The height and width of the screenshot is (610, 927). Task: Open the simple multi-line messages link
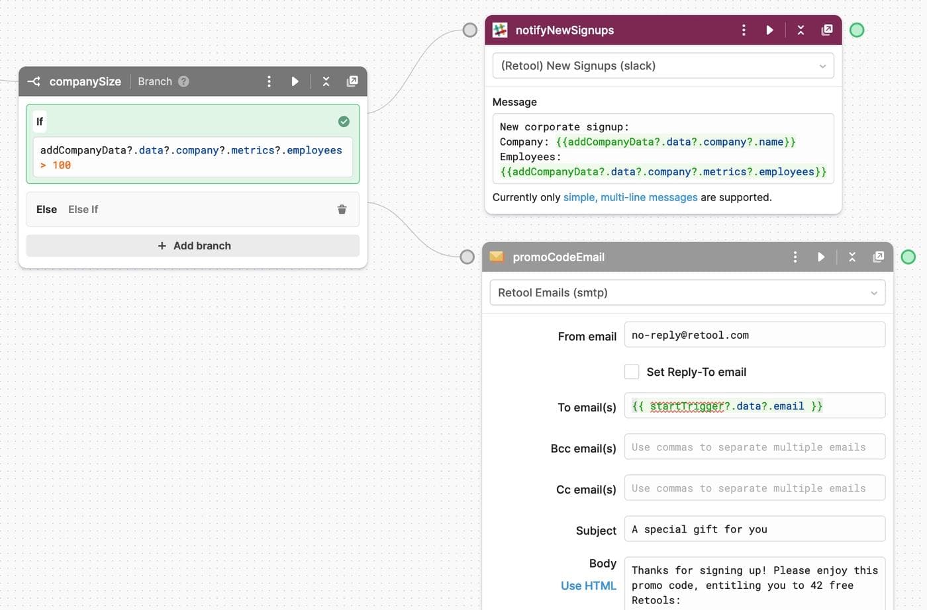630,196
